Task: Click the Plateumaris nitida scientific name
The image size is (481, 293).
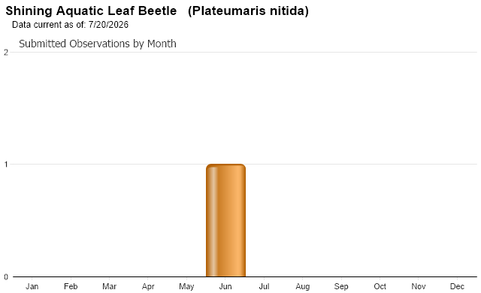Action: 248,11
